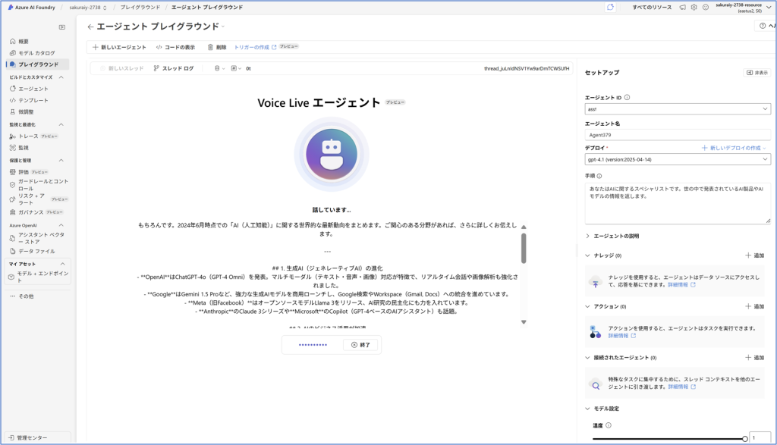Click the エージェント名 input field
Image resolution: width=777 pixels, height=445 pixels.
678,135
